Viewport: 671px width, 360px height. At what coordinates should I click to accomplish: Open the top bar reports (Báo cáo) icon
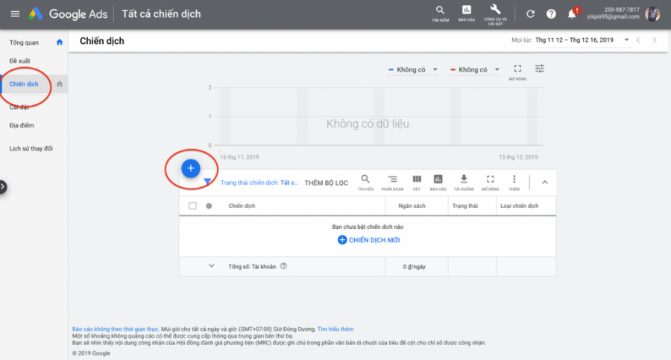coord(467,13)
